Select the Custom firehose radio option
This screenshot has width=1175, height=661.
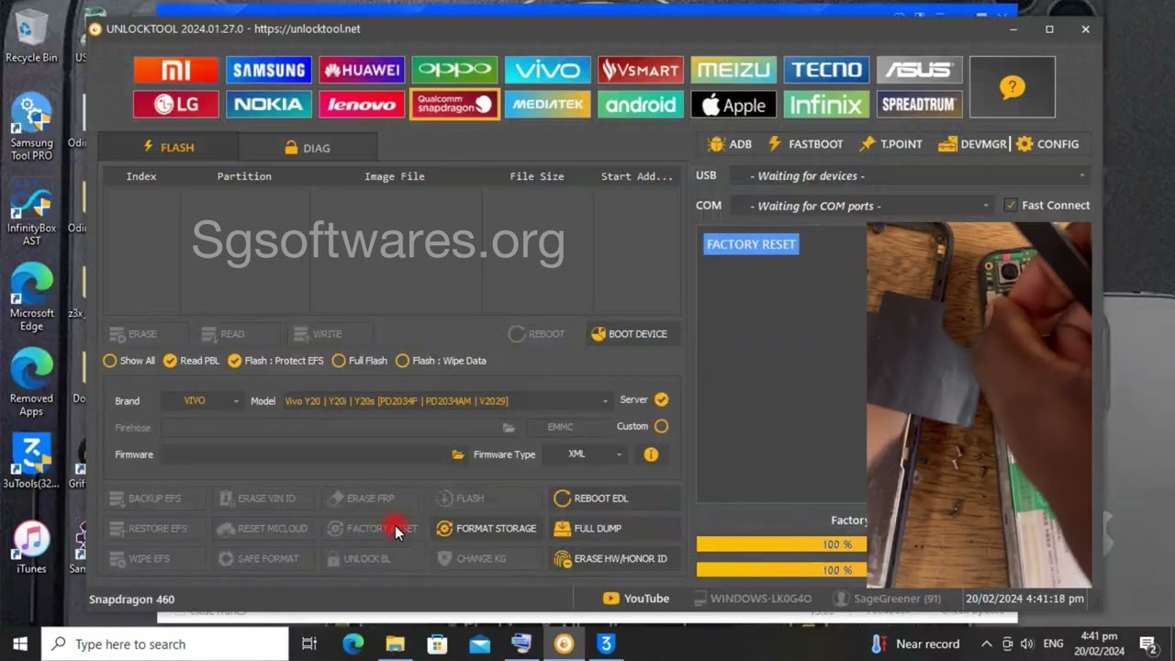coord(661,426)
